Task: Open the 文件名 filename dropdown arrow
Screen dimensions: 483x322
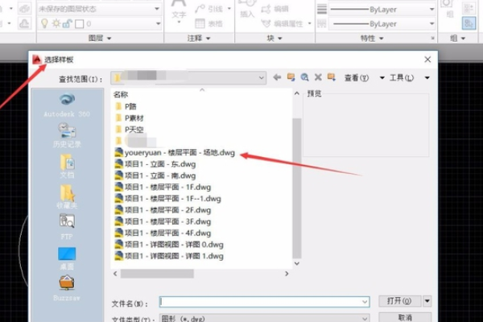Action: 365,302
